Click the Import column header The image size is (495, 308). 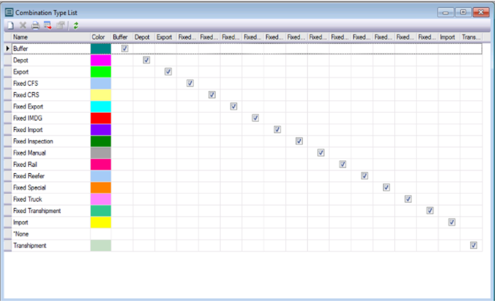[449, 38]
